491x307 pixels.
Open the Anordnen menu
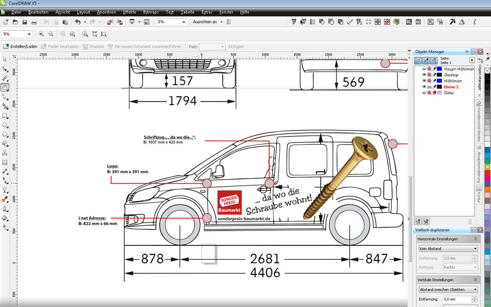coord(106,12)
